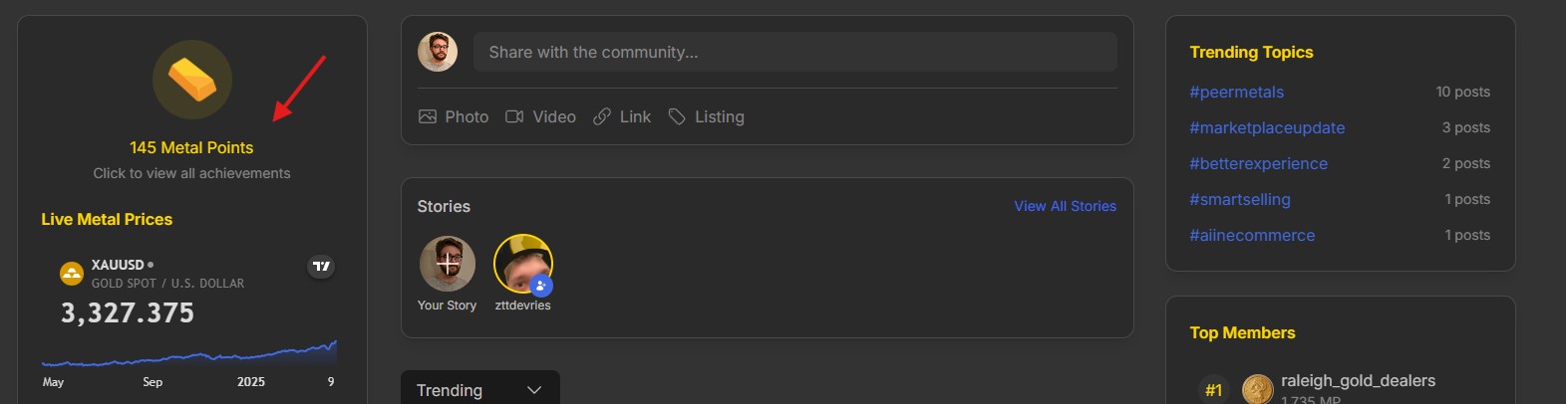The width and height of the screenshot is (1566, 404).
Task: Select the Video camera icon
Action: click(x=514, y=116)
